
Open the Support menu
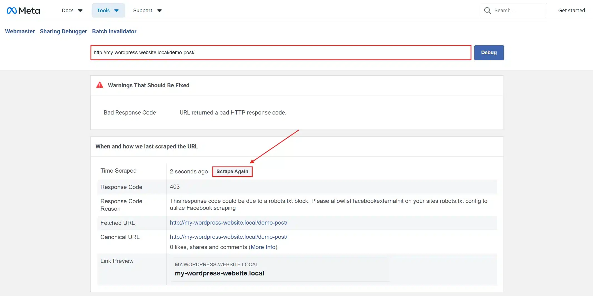(x=147, y=11)
